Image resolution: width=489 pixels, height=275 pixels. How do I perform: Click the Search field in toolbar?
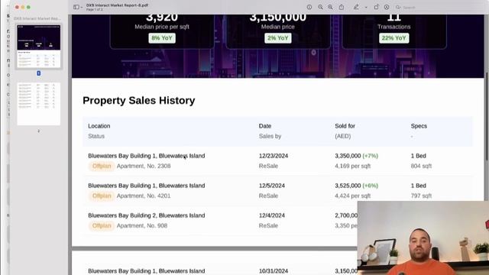click(x=440, y=7)
